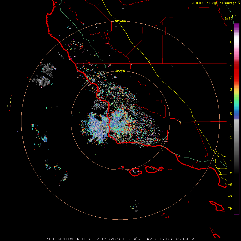The height and width of the screenshot is (241, 241).
Task: Select the 100 NMI range ring label
Action: click(120, 21)
